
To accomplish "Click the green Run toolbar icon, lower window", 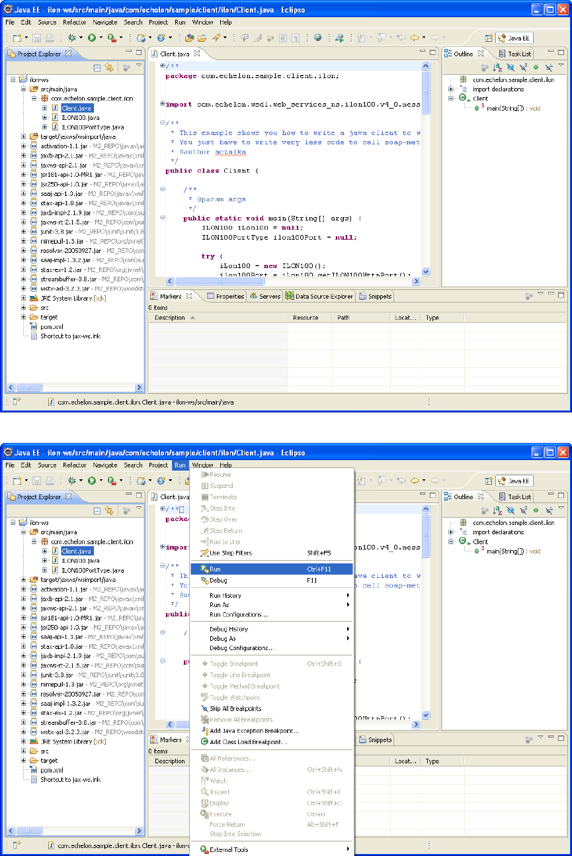I will pyautogui.click(x=91, y=481).
